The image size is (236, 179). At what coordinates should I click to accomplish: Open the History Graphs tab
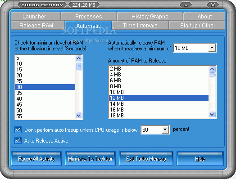pyautogui.click(x=150, y=16)
